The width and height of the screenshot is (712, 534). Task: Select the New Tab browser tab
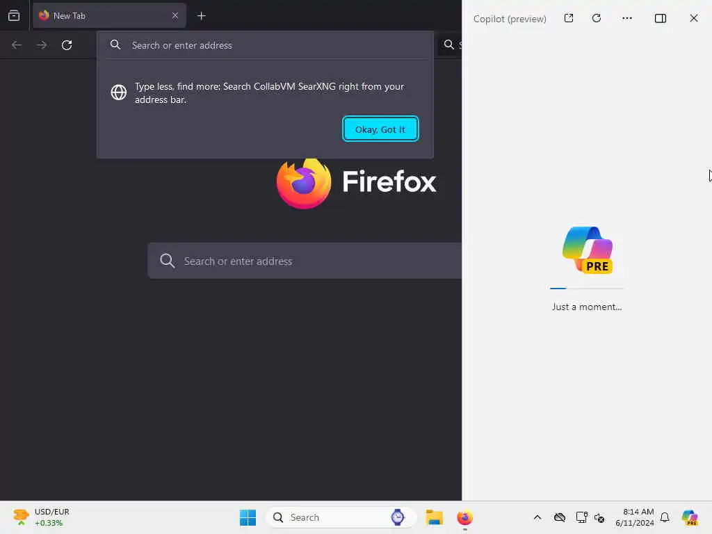(109, 15)
